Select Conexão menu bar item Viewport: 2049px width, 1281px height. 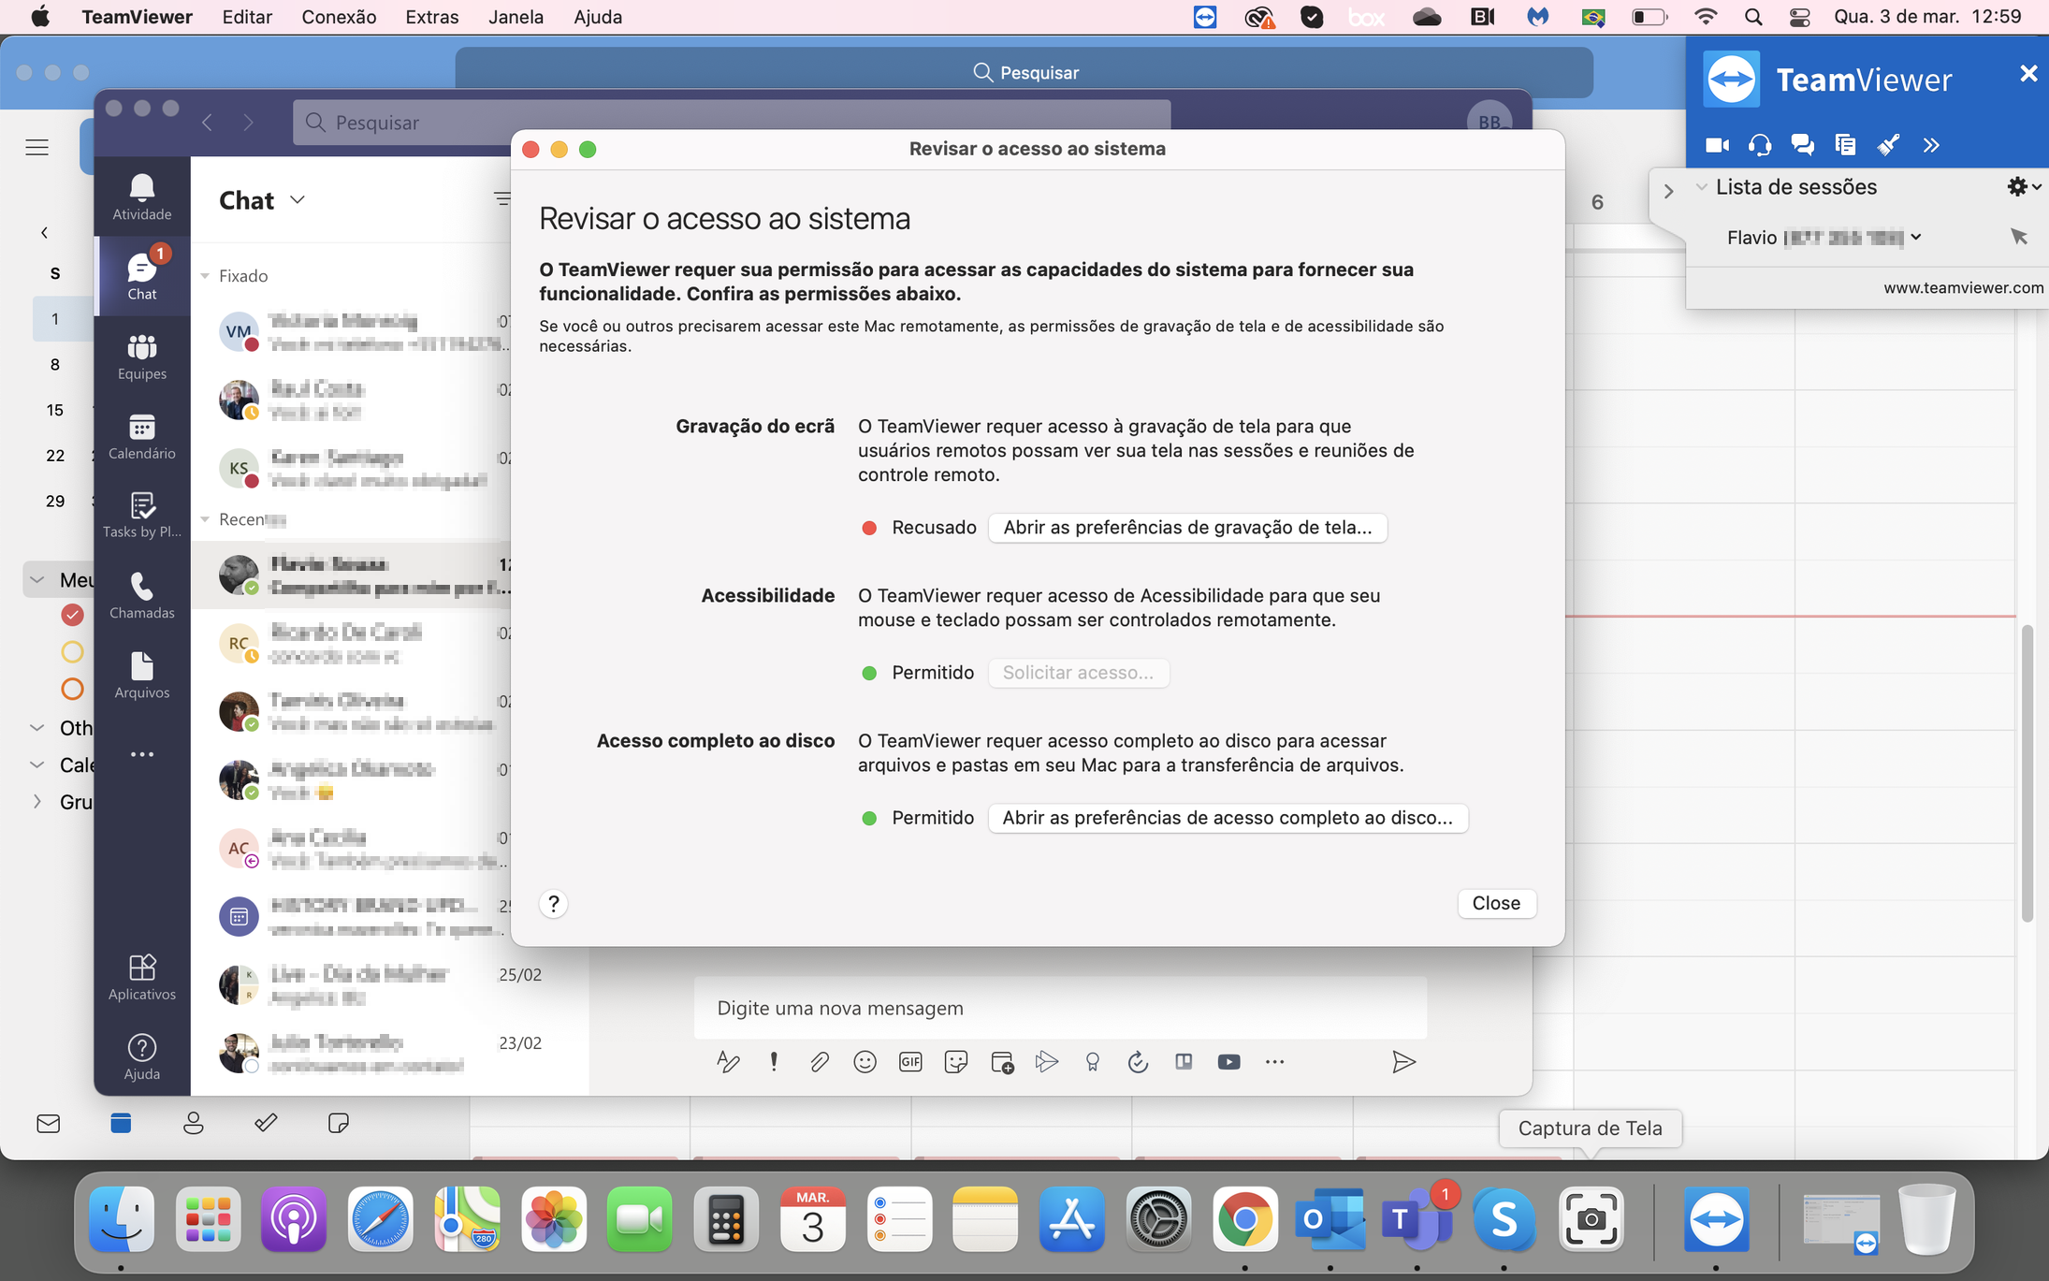(338, 18)
